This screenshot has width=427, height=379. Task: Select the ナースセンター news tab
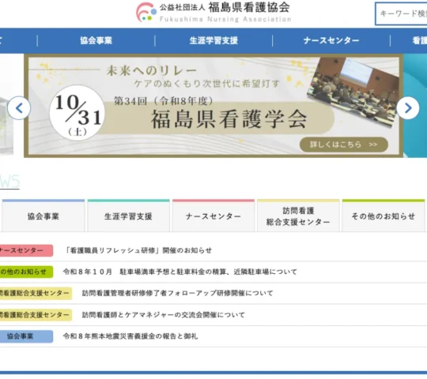click(x=213, y=216)
